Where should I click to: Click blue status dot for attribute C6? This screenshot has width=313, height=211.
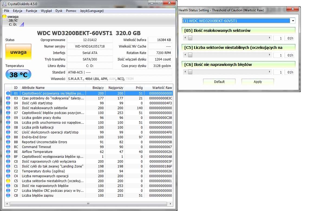point(8,186)
